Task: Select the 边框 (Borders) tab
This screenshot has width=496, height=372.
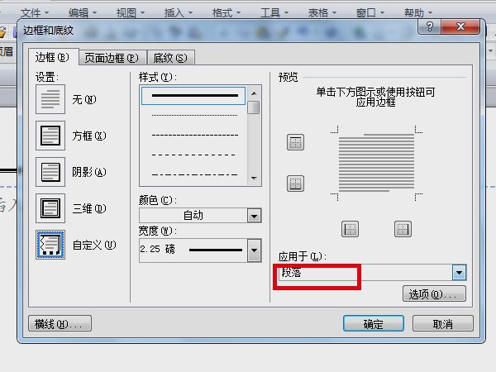Action: [x=53, y=57]
